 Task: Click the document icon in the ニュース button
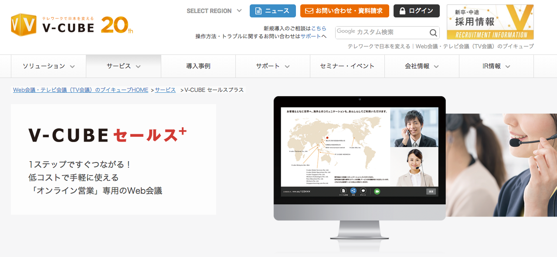click(258, 11)
